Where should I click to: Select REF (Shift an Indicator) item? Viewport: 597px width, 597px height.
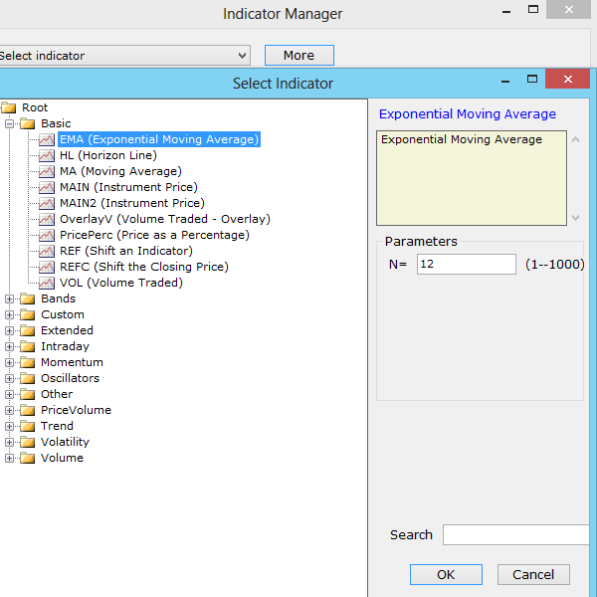125,251
